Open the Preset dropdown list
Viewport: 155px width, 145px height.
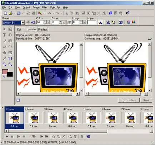[x=23, y=23]
